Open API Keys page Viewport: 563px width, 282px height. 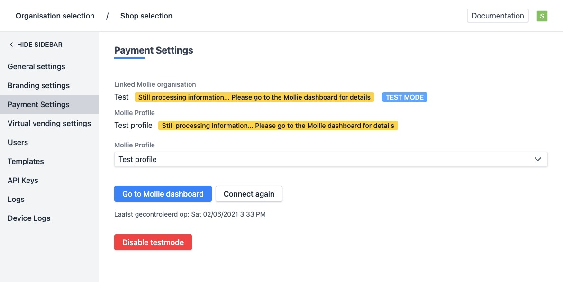(23, 180)
